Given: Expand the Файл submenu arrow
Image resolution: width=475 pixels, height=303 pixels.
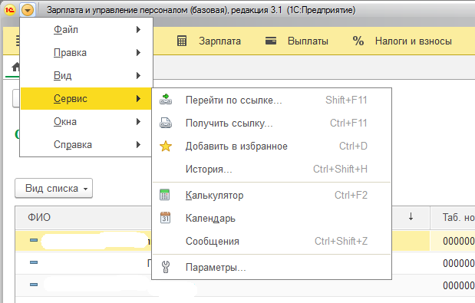Looking at the screenshot, I should [x=138, y=30].
